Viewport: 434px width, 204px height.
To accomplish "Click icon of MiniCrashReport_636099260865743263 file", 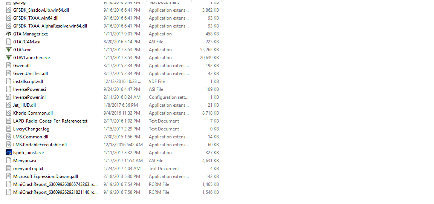I will 9,184.
